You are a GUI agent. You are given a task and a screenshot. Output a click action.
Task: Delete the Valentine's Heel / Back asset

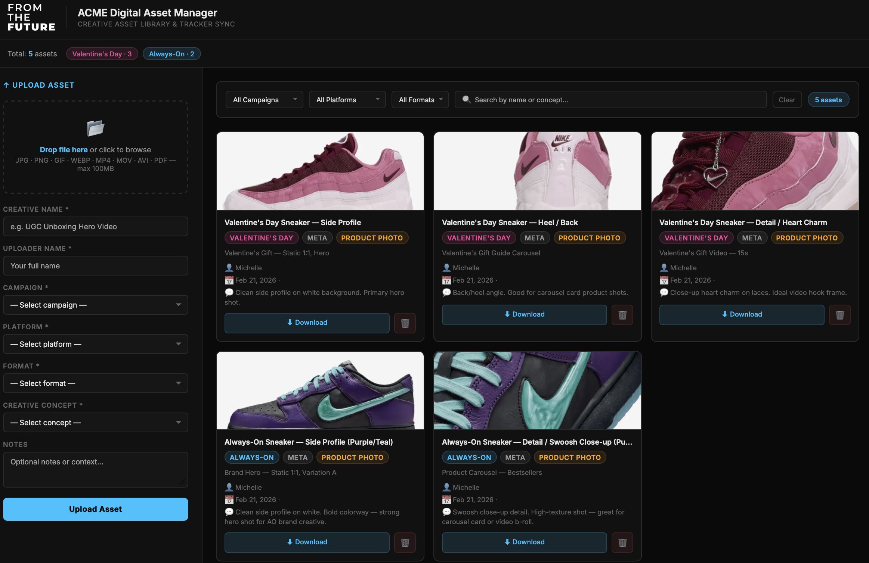(622, 315)
